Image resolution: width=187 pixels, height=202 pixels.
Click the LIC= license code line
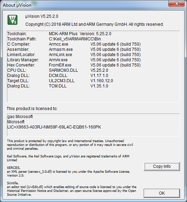[54, 127]
